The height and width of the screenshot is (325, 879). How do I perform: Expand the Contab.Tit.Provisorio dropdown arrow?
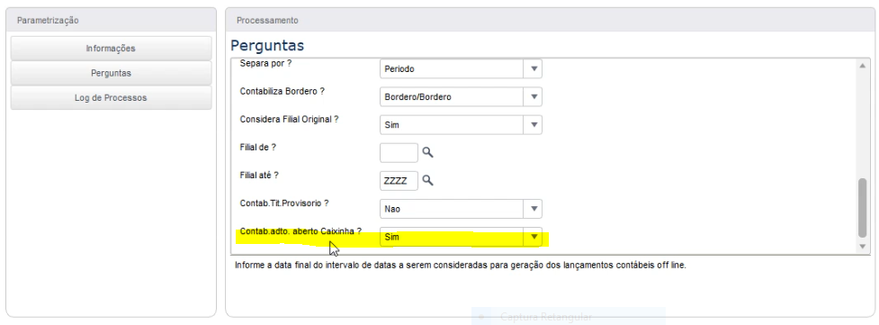tap(534, 209)
